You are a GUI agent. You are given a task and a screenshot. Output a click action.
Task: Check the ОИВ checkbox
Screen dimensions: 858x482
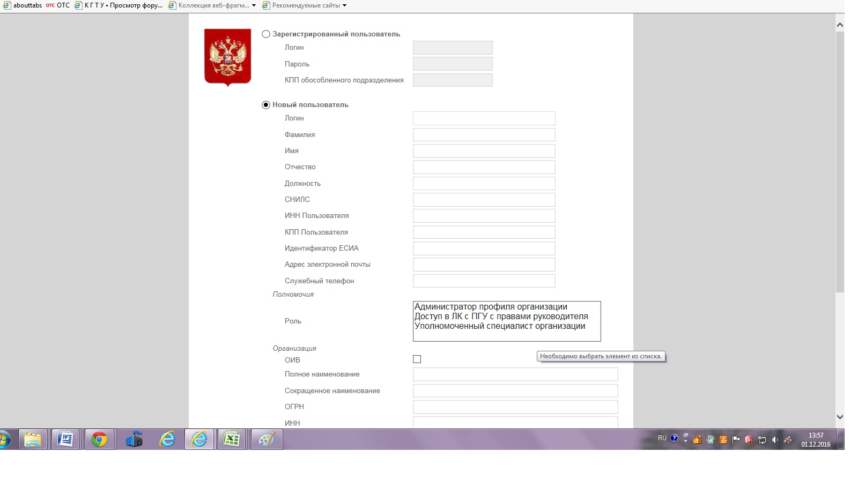click(417, 359)
